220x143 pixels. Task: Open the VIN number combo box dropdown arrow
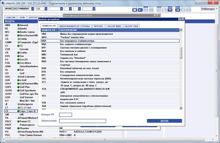(x=33, y=9)
